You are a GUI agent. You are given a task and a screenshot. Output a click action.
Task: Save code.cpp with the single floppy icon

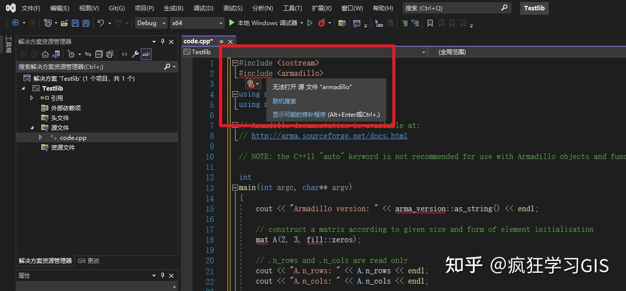tap(75, 23)
